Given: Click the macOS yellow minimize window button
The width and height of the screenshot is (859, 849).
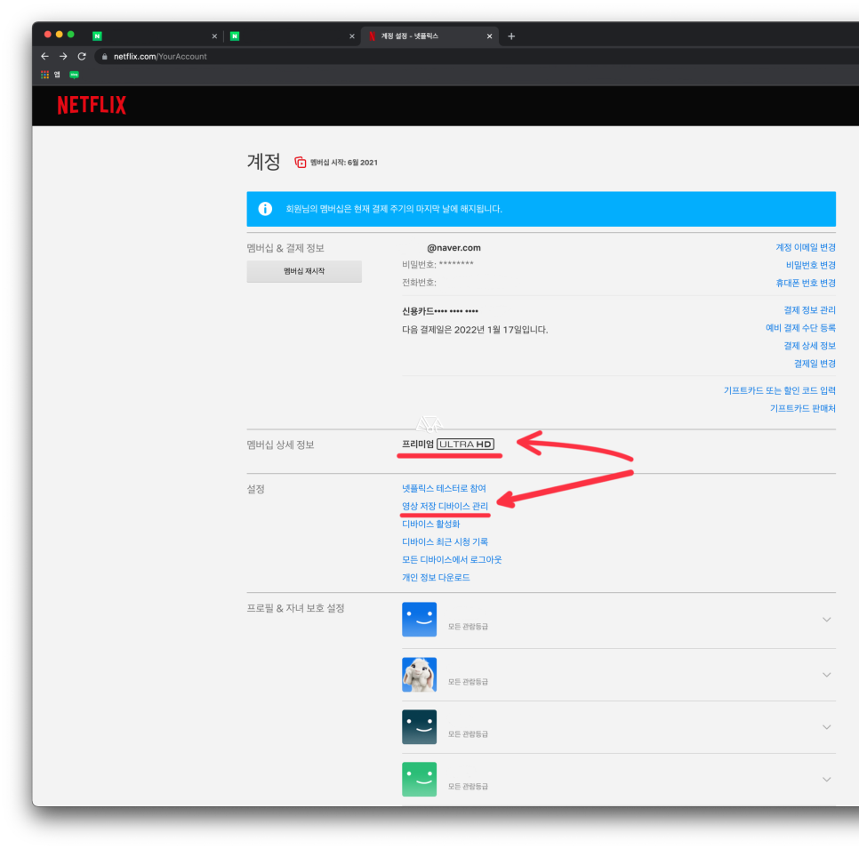Looking at the screenshot, I should coord(60,35).
